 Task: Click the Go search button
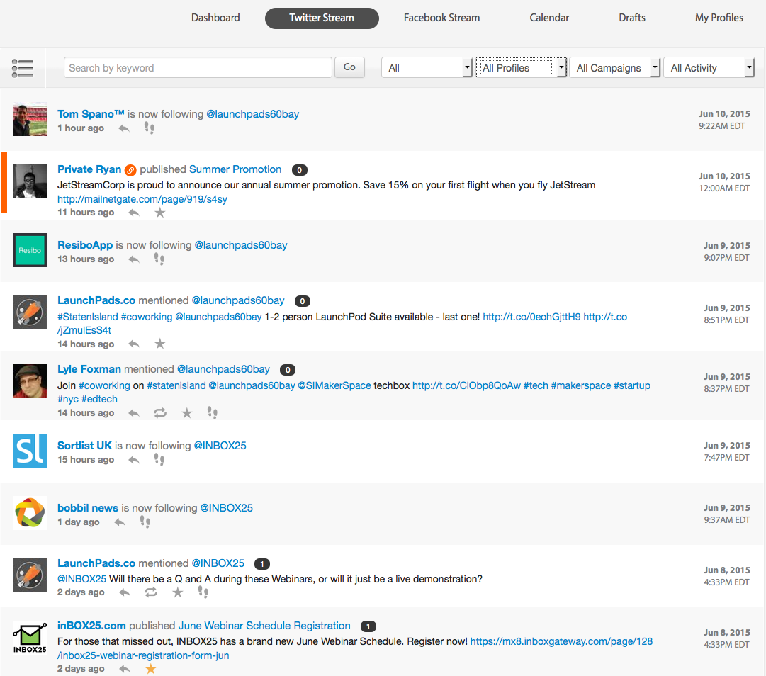349,67
